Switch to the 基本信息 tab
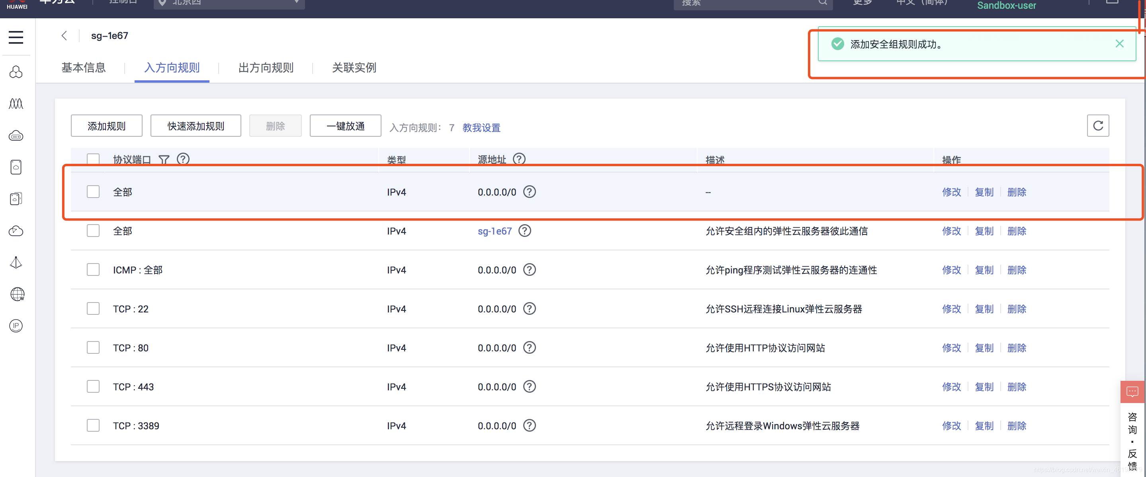This screenshot has width=1146, height=477. click(84, 68)
